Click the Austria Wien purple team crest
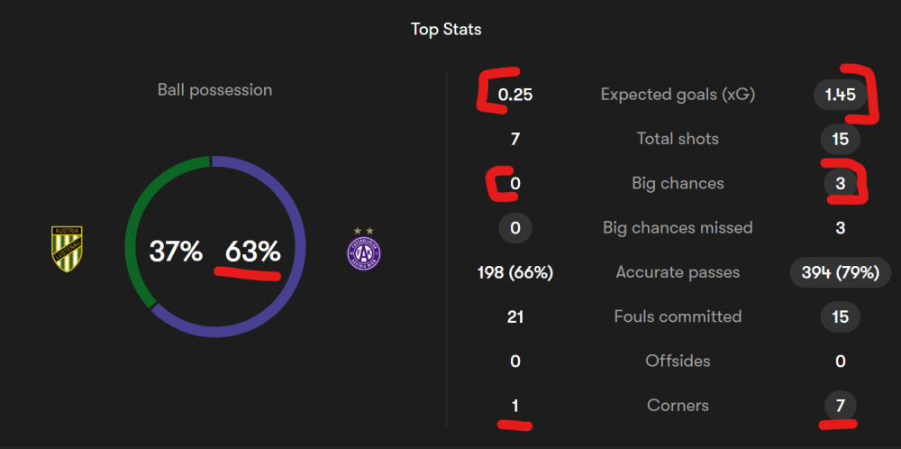Viewport: 901px width, 449px height. point(364,251)
